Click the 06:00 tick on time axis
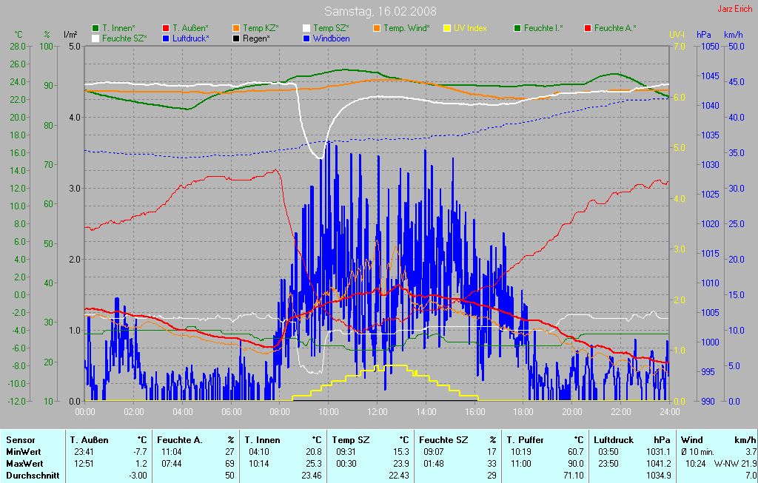Image resolution: width=758 pixels, height=483 pixels. tap(232, 412)
